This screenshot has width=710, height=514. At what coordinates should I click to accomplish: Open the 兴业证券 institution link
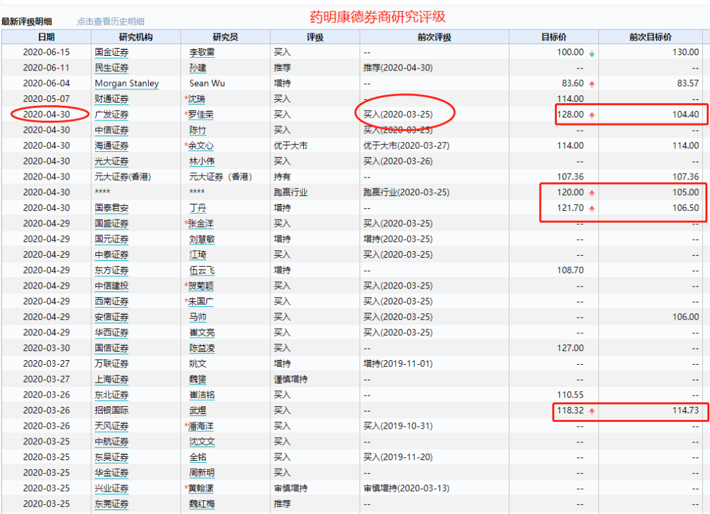(x=111, y=488)
